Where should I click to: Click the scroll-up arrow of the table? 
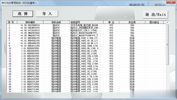coord(168,22)
